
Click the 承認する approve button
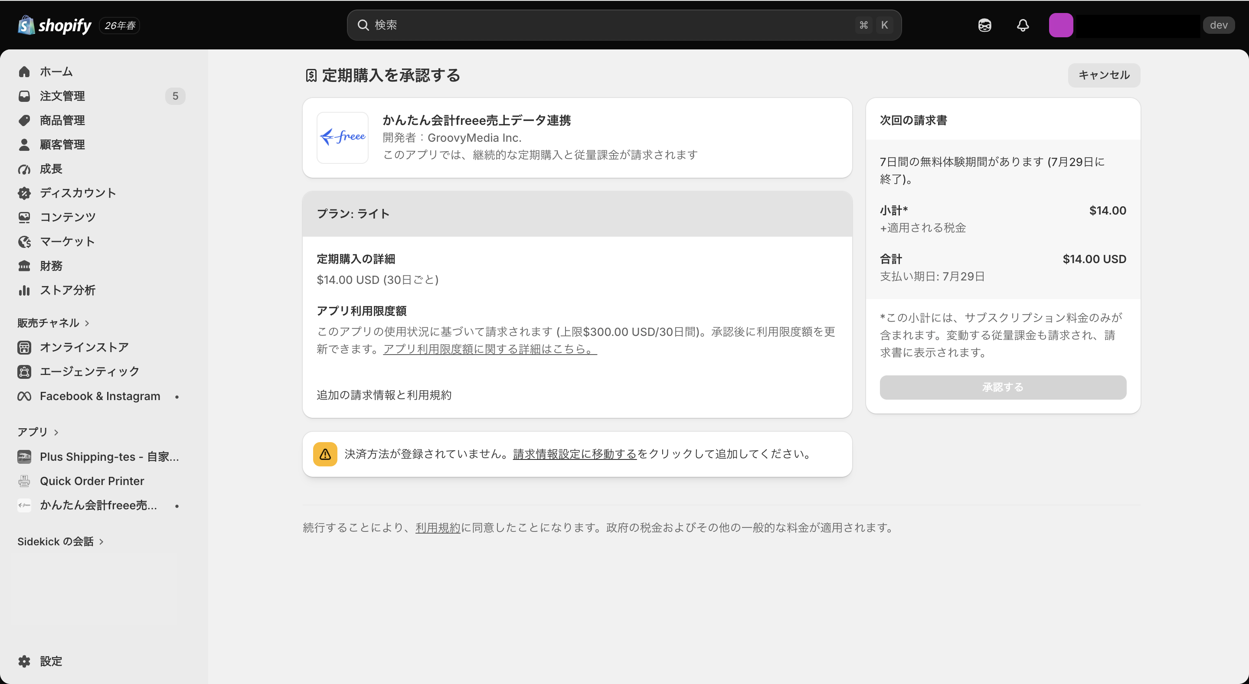(x=1003, y=388)
